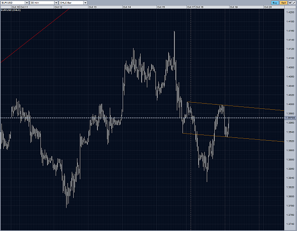
Task: Click the 1.4100 price axis label
Action: [x=290, y=58]
